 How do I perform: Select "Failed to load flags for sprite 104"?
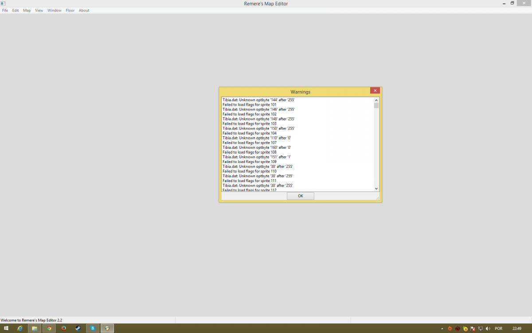click(249, 133)
